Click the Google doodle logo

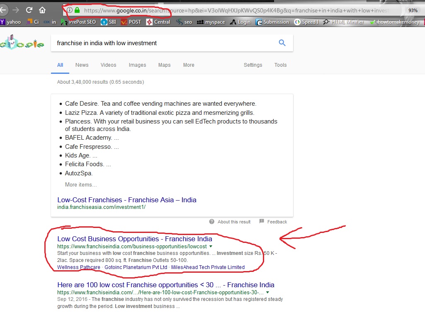point(22,42)
